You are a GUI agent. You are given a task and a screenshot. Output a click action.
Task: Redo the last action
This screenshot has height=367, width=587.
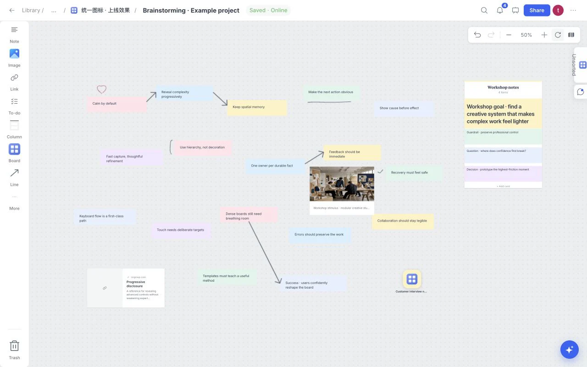pyautogui.click(x=491, y=35)
